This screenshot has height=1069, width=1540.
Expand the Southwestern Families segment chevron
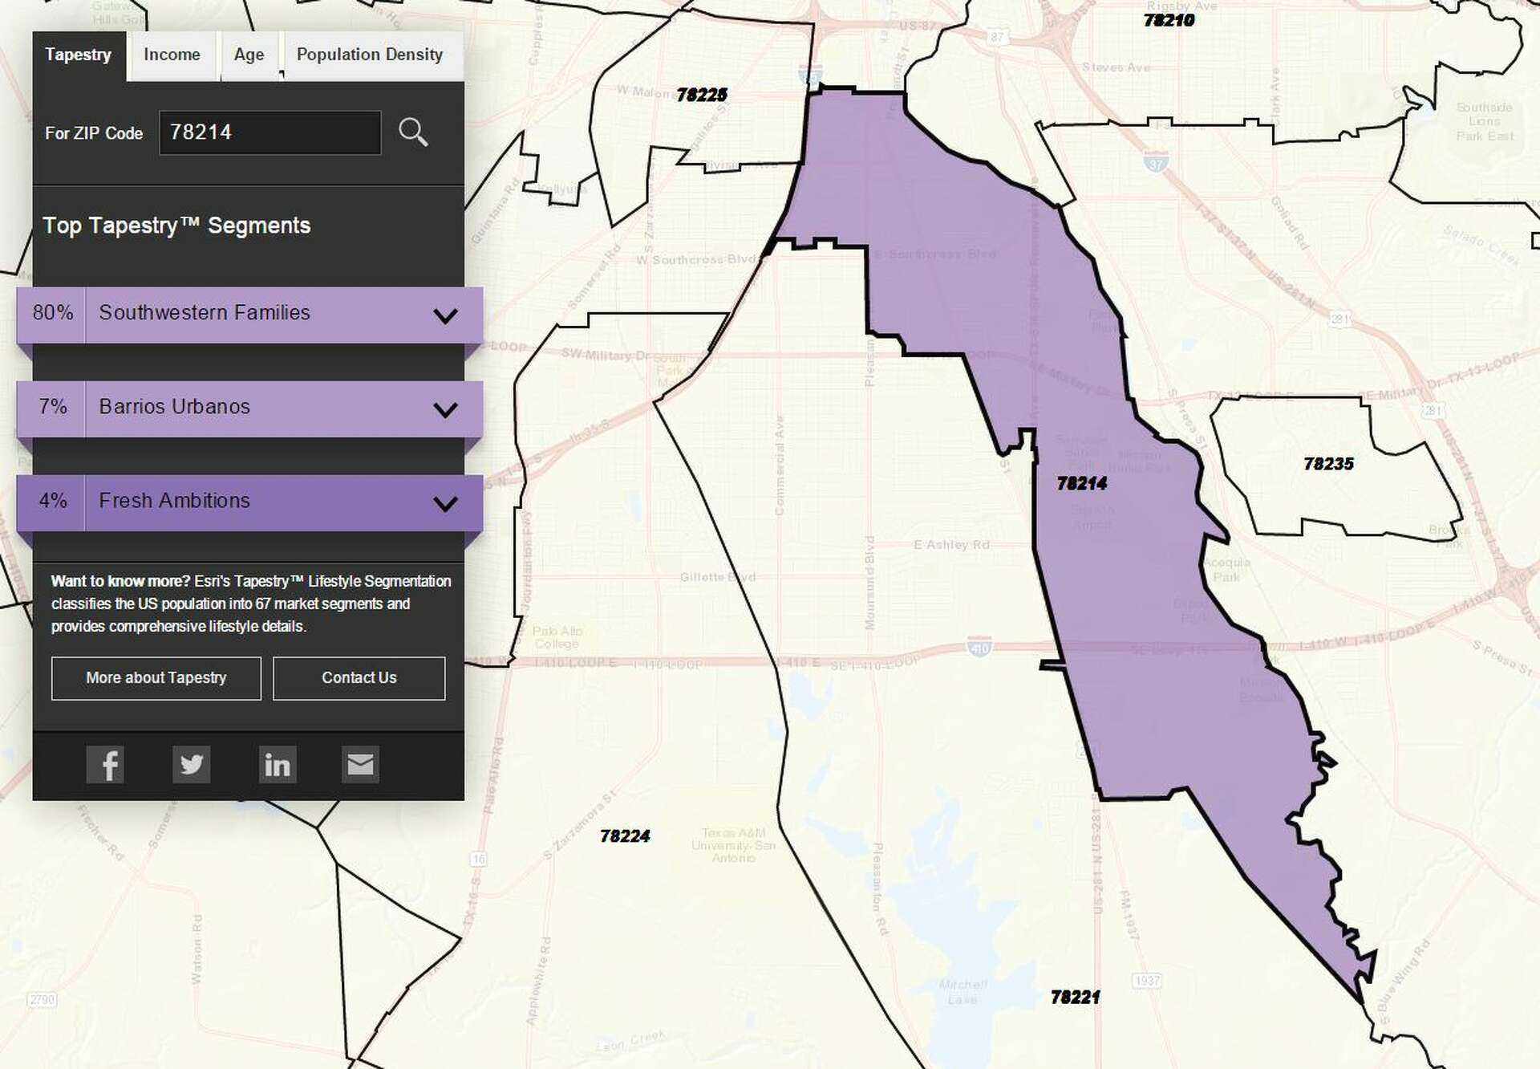(x=445, y=315)
